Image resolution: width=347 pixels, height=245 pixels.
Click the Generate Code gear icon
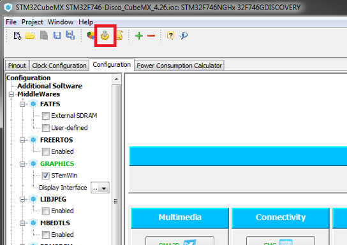[x=105, y=35]
